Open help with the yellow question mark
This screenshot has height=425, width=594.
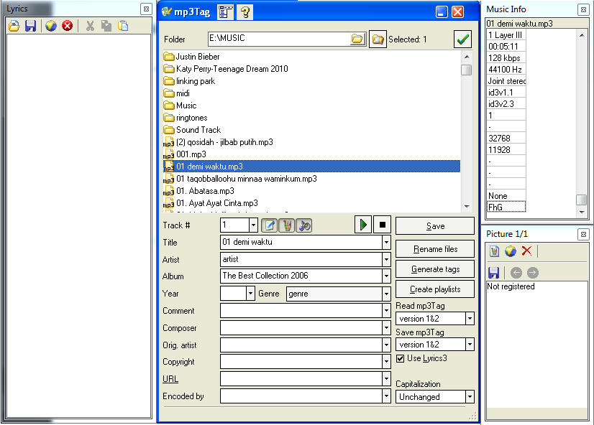click(245, 12)
